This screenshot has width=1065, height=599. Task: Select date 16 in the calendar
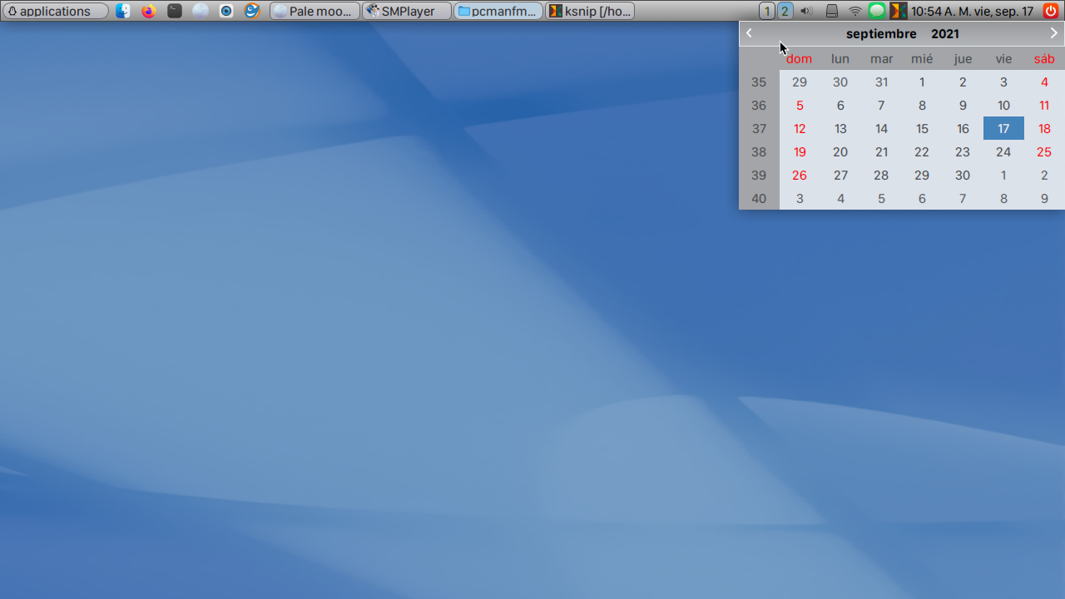(x=963, y=128)
